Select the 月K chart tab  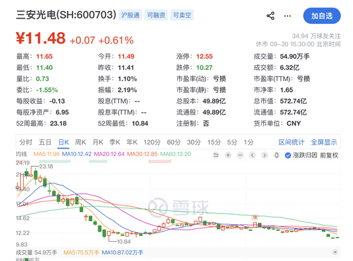98,142
